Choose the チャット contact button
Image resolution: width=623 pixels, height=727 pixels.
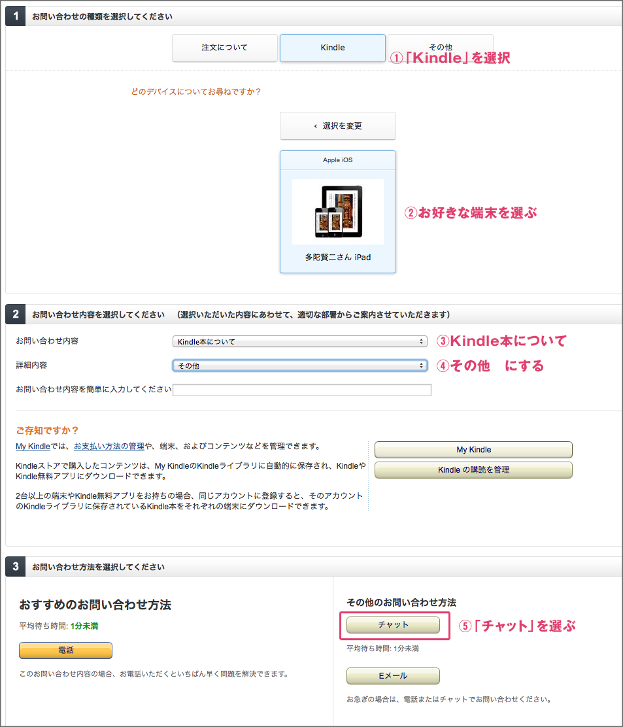coord(393,625)
